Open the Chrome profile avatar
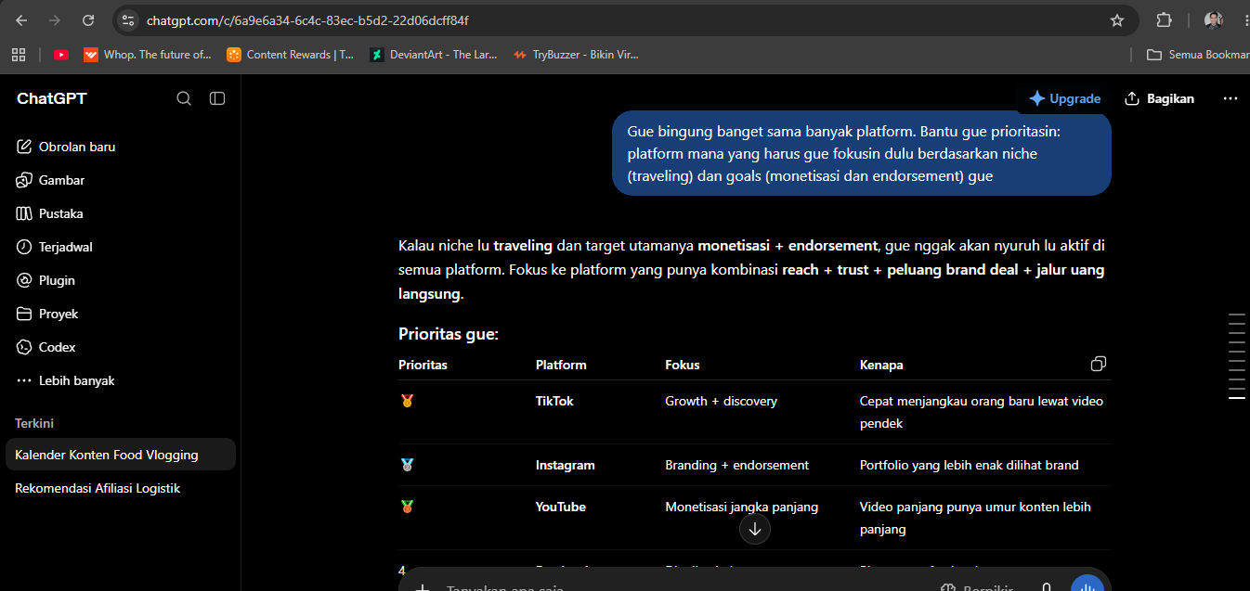Image resolution: width=1250 pixels, height=591 pixels. click(1214, 20)
